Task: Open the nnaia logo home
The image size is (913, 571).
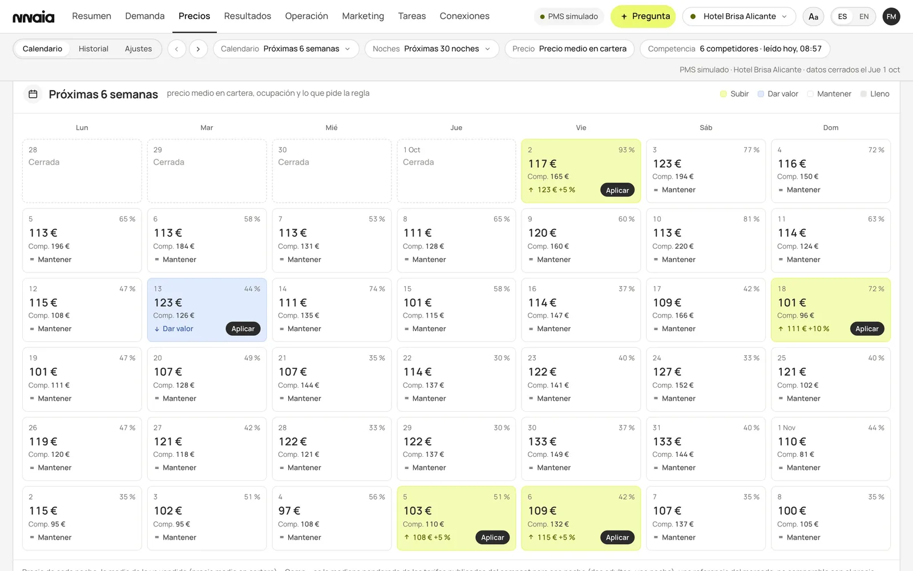Action: [x=34, y=17]
